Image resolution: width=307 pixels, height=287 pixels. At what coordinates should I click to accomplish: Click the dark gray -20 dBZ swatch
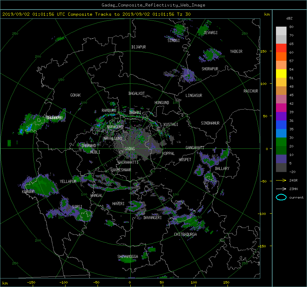pos(281,167)
